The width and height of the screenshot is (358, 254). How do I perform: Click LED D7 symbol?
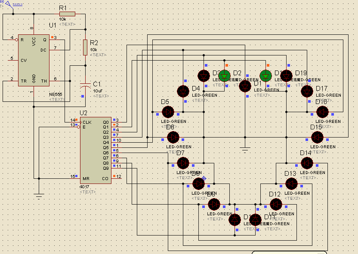183,163
